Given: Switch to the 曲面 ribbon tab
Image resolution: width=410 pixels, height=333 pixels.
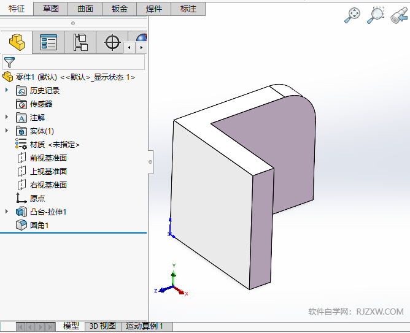Looking at the screenshot, I should pos(85,9).
